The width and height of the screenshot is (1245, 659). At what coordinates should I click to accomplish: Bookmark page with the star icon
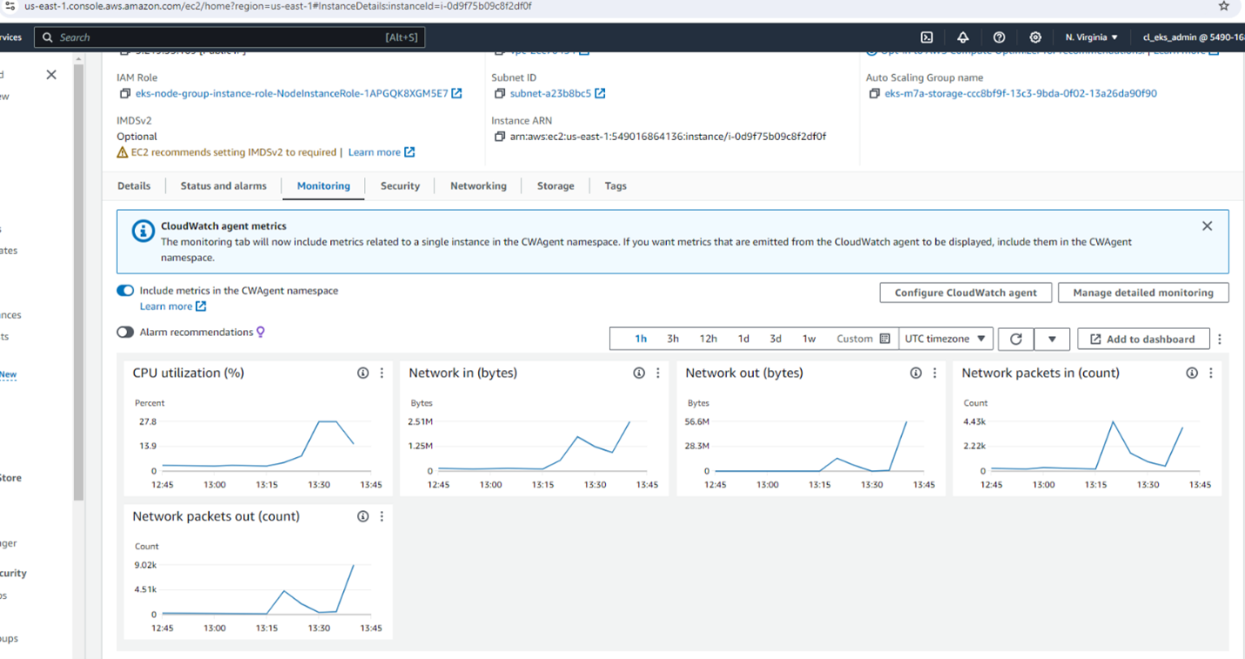click(1223, 6)
